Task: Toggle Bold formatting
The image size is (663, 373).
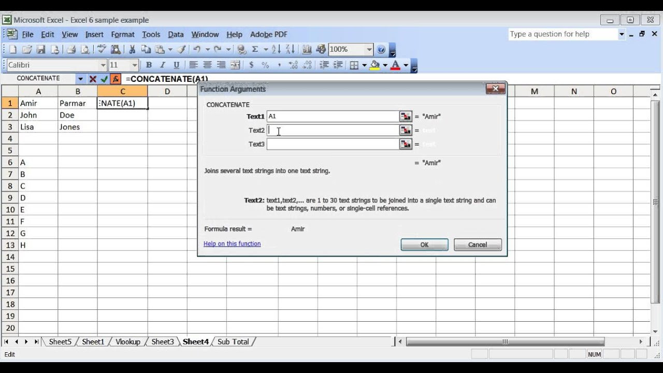Action: coord(149,65)
